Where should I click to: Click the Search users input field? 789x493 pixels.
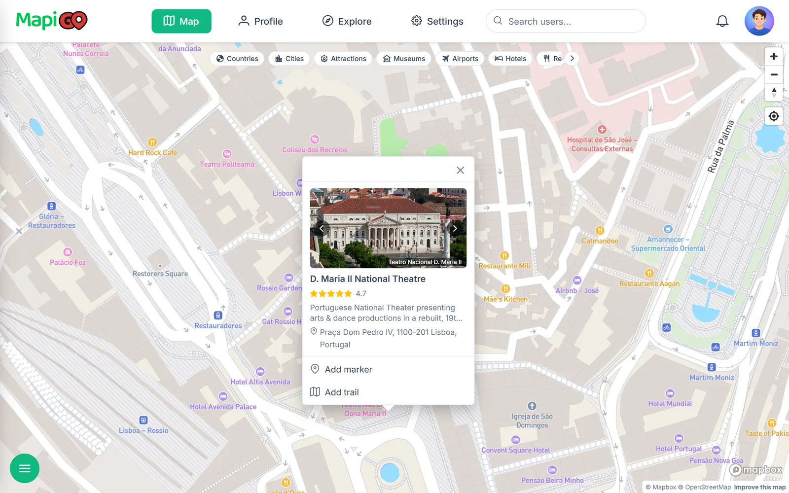[566, 21]
